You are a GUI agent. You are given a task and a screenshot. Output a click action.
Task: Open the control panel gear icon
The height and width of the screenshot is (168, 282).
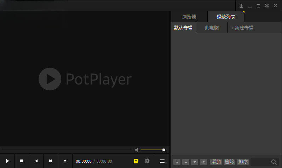[x=147, y=161]
